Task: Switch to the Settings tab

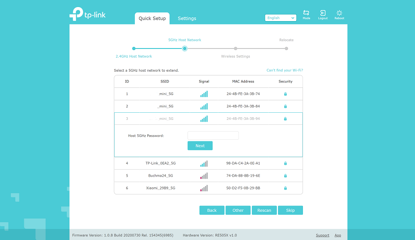Action: (x=187, y=18)
